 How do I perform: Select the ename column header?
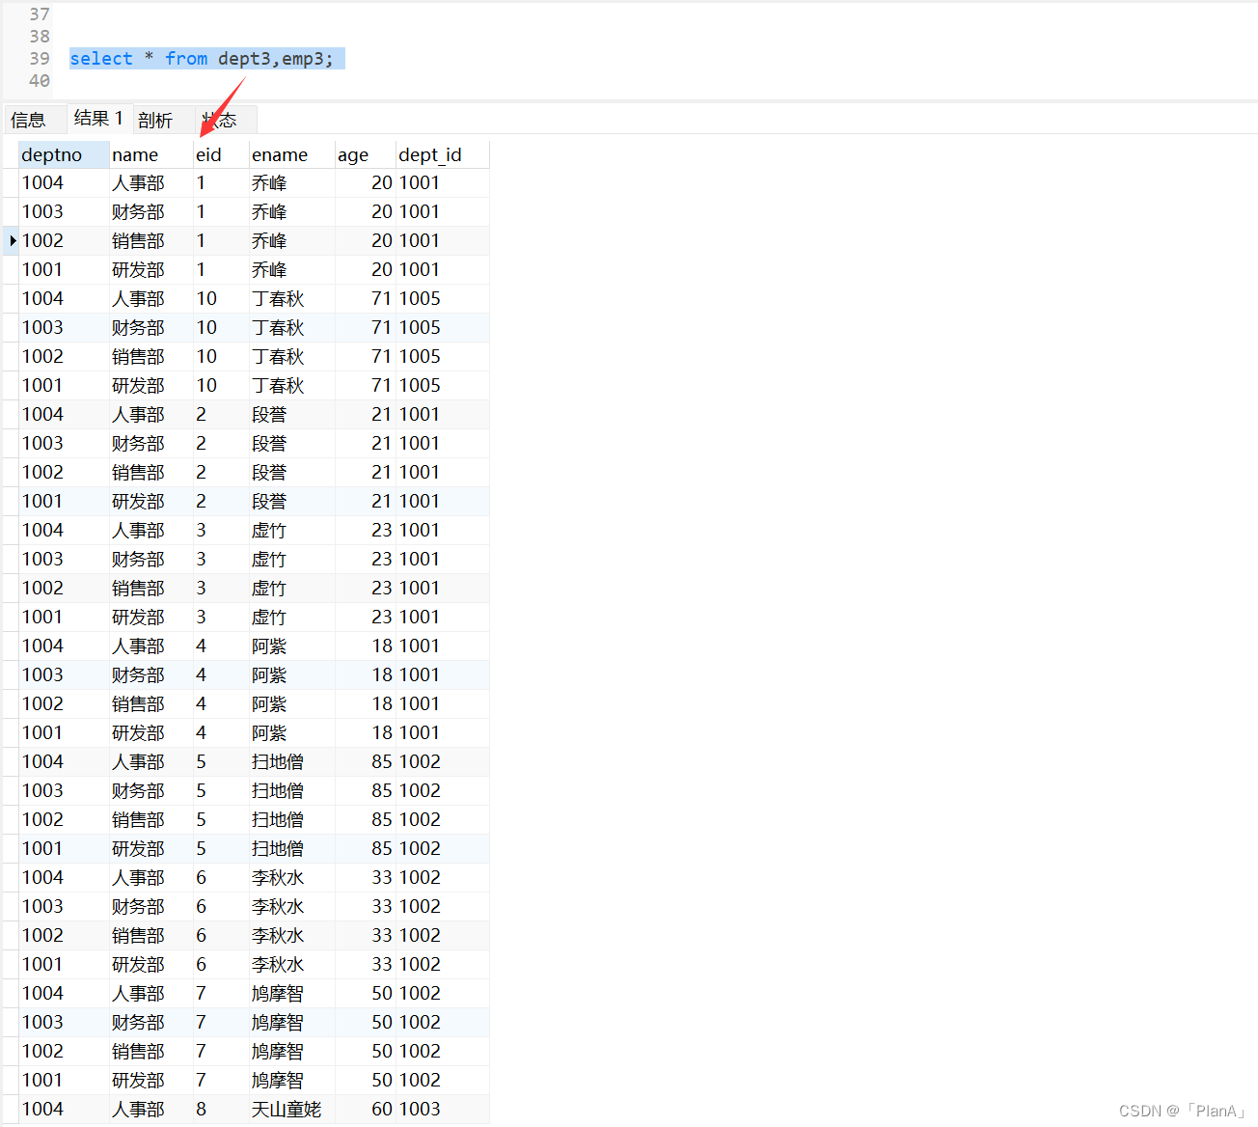pyautogui.click(x=291, y=154)
